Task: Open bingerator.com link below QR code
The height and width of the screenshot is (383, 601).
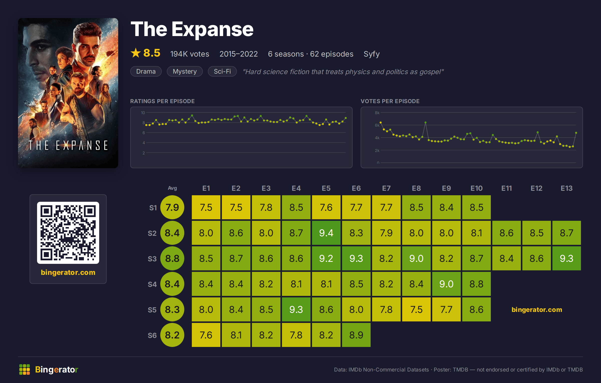Action: 68,272
